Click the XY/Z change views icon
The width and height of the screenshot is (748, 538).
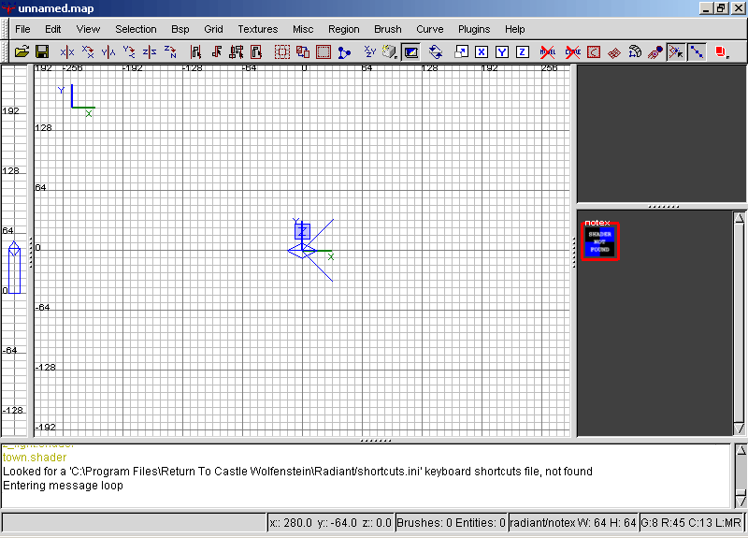(x=369, y=51)
